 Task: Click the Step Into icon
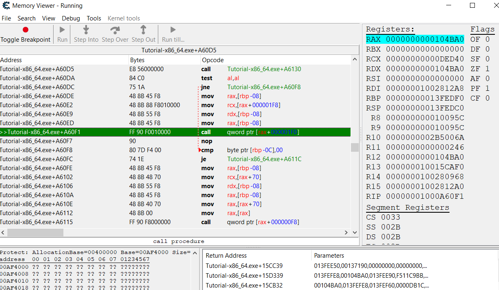click(x=86, y=29)
